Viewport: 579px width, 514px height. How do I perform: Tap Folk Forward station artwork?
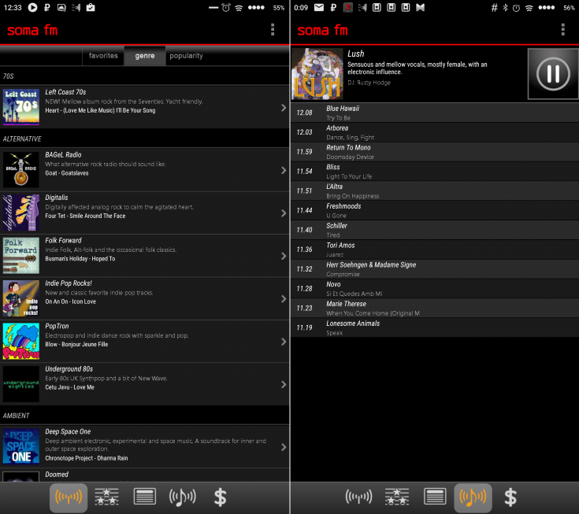[x=21, y=255]
